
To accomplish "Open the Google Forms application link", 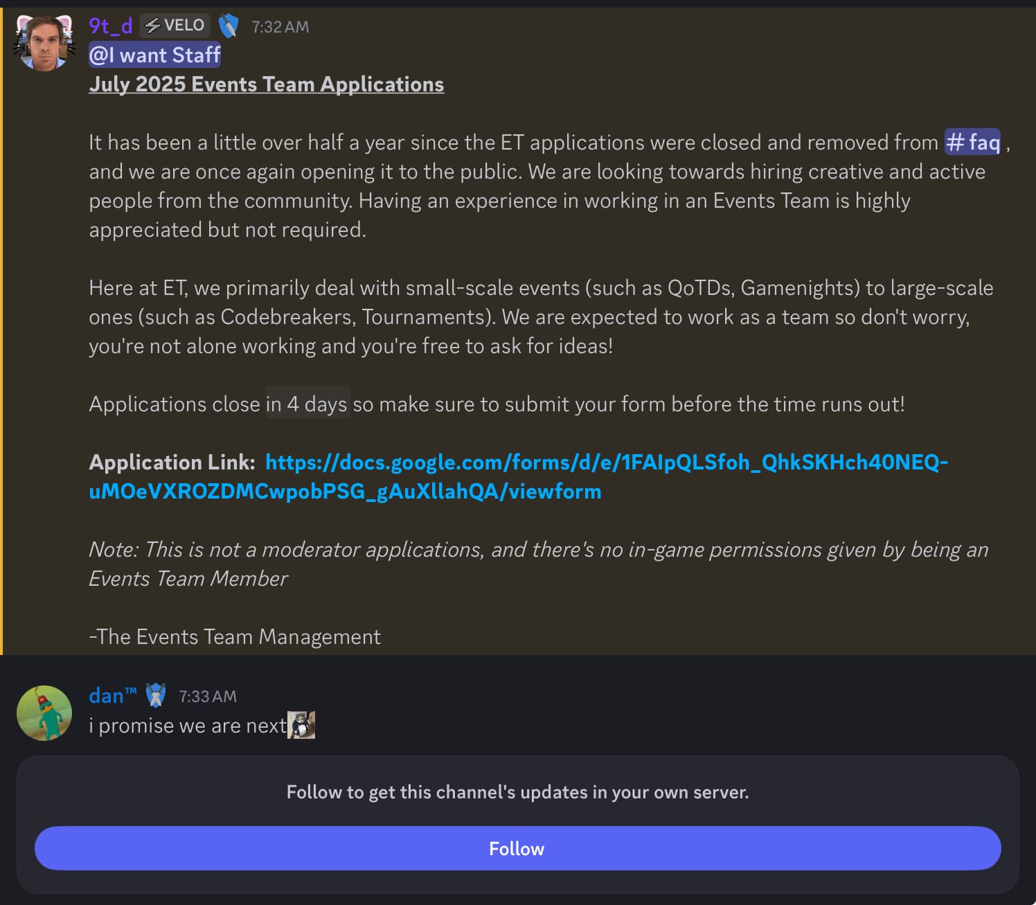I will click(518, 476).
